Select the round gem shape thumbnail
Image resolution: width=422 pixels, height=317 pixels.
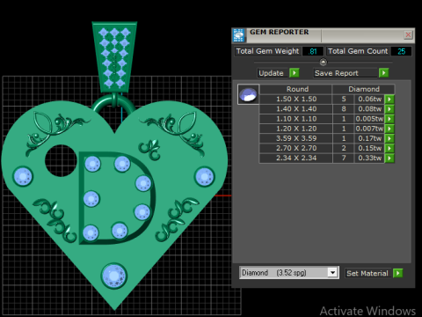(248, 94)
